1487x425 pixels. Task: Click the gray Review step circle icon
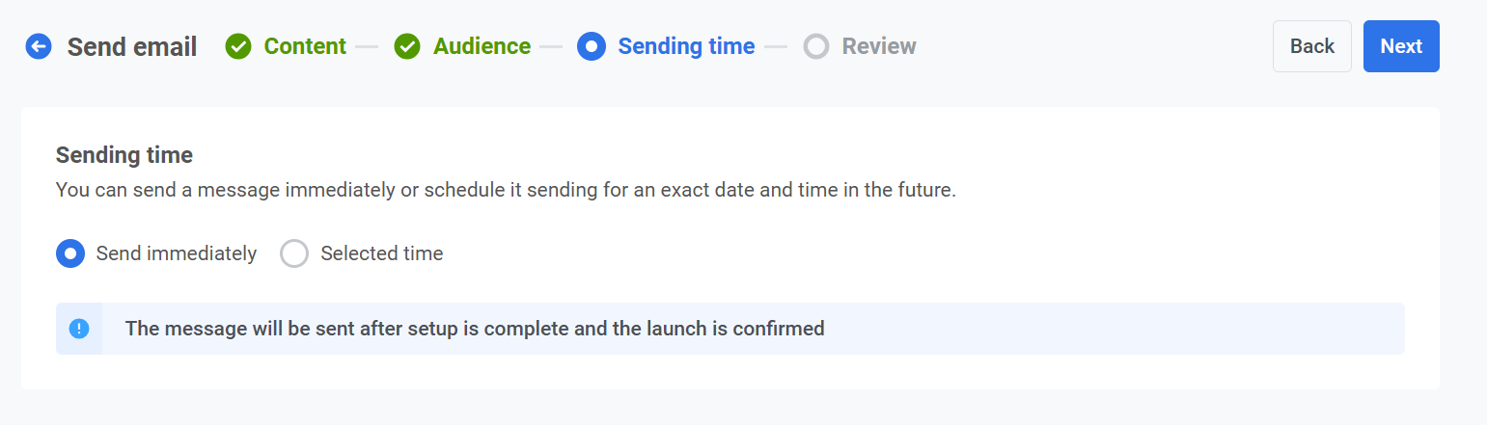[816, 46]
